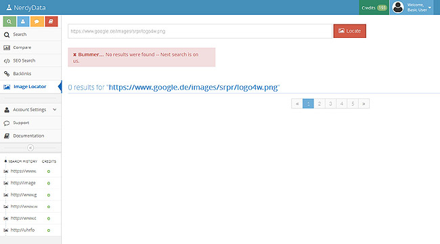Open the red book shortcut icon
Image resolution: width=440 pixels, height=244 pixels.
[x=51, y=22]
